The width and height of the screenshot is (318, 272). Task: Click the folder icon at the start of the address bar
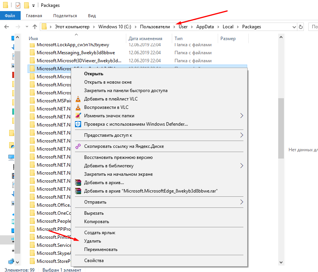point(44,26)
